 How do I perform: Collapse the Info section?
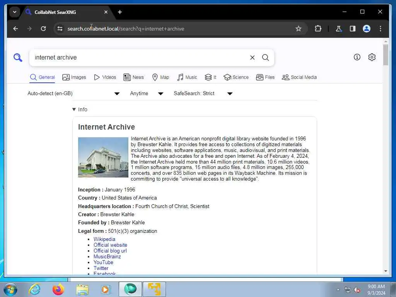80,109
